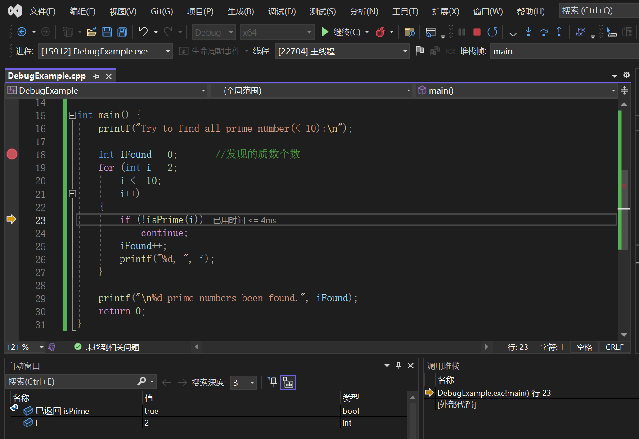Pin the DebugExample.cpp tab
The image size is (639, 439).
pos(96,76)
